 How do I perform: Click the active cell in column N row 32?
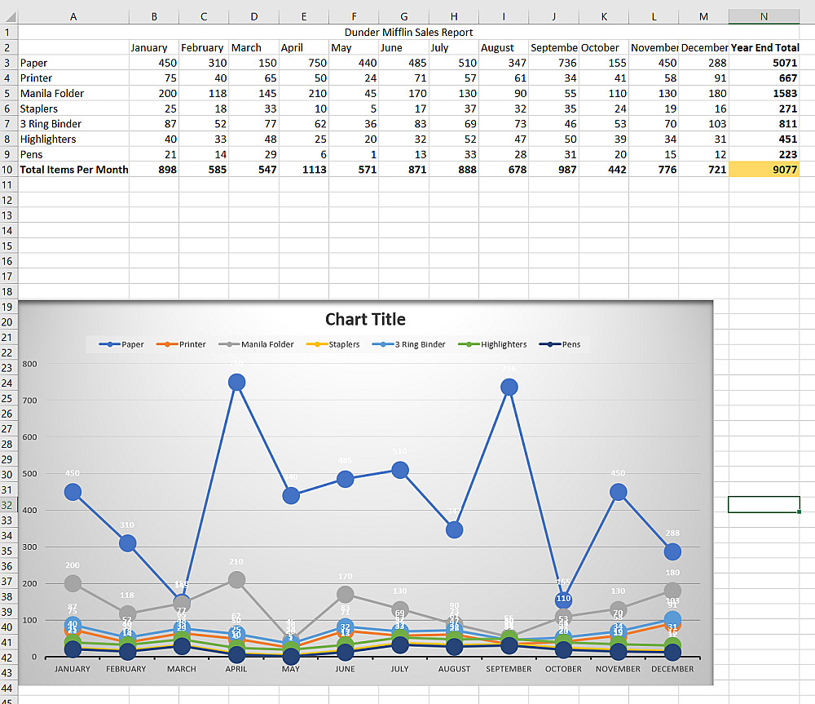point(764,505)
